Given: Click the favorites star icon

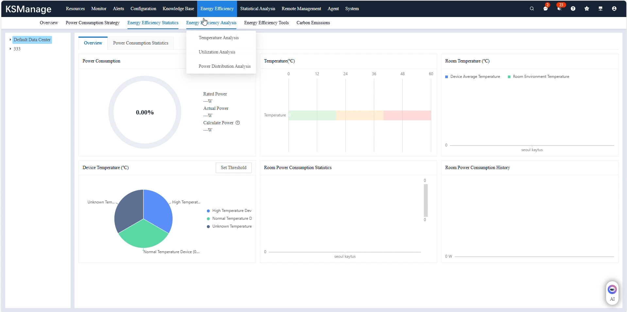Looking at the screenshot, I should pos(587,9).
